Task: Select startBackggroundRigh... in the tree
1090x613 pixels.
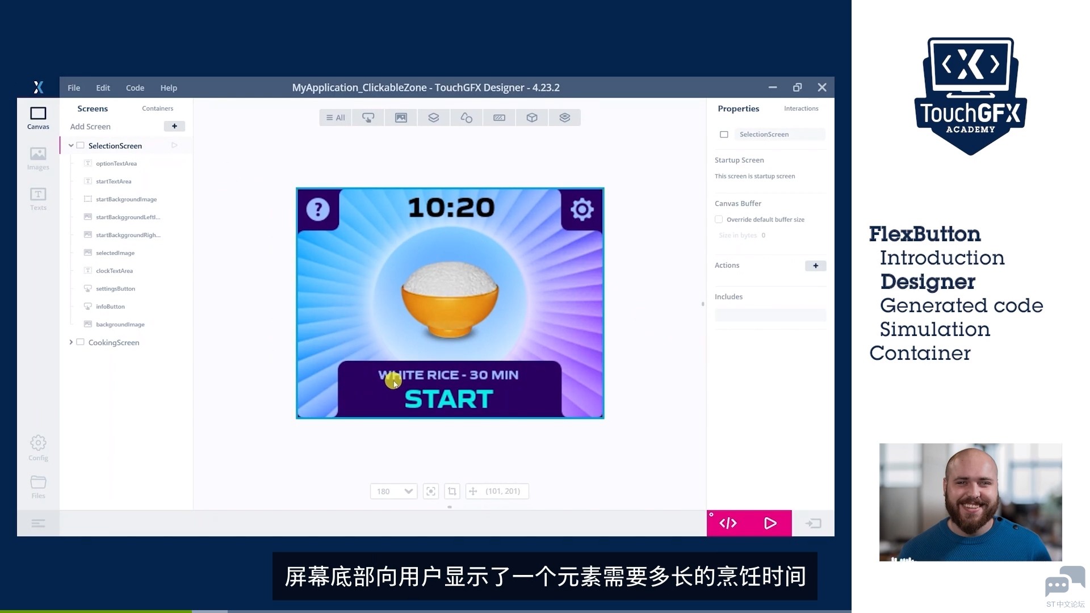Action: pos(128,235)
